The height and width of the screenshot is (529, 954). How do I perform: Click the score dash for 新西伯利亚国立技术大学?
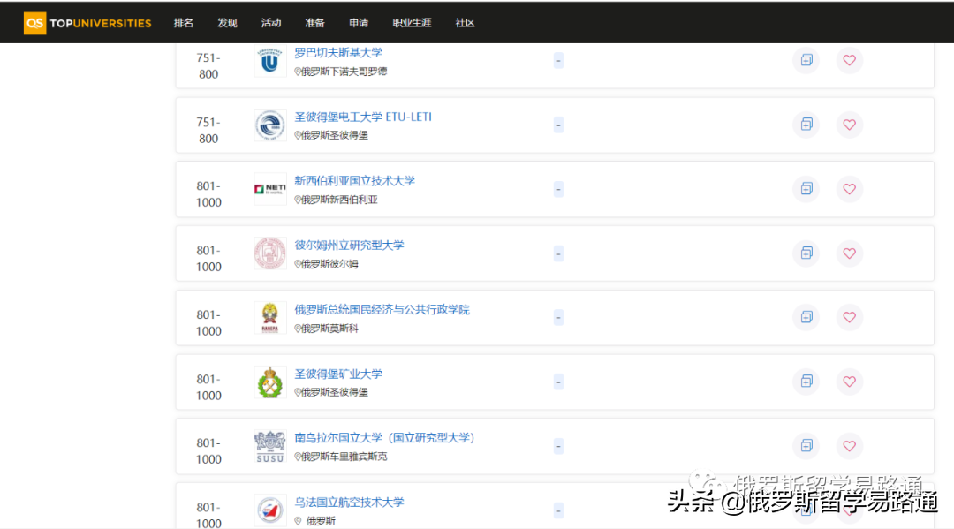point(558,190)
